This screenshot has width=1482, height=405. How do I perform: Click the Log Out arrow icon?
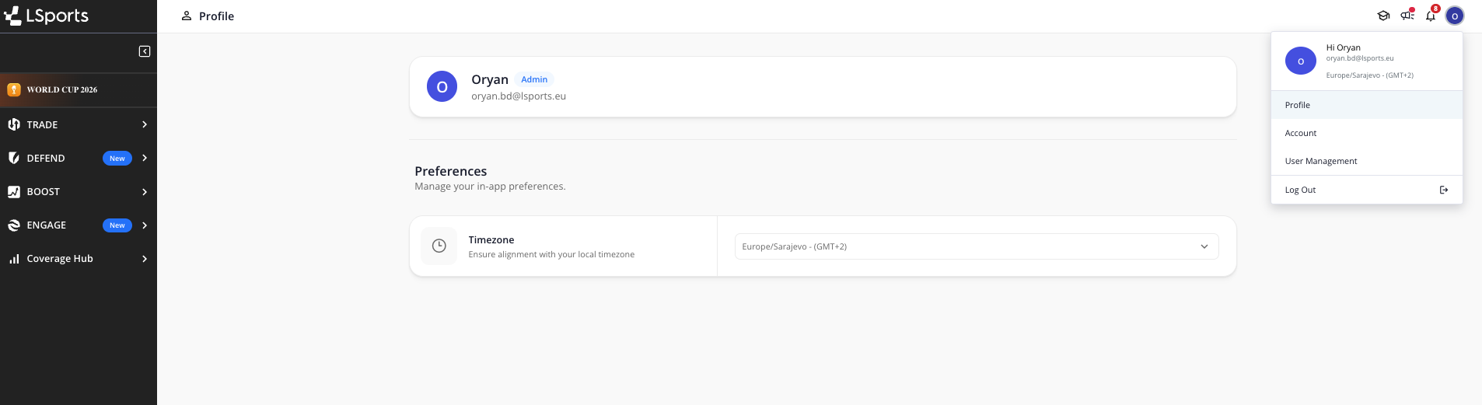click(x=1444, y=190)
